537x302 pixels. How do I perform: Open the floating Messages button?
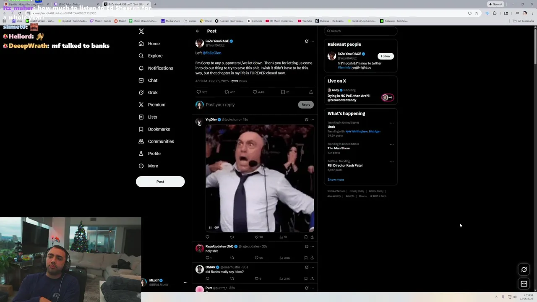coord(524,284)
